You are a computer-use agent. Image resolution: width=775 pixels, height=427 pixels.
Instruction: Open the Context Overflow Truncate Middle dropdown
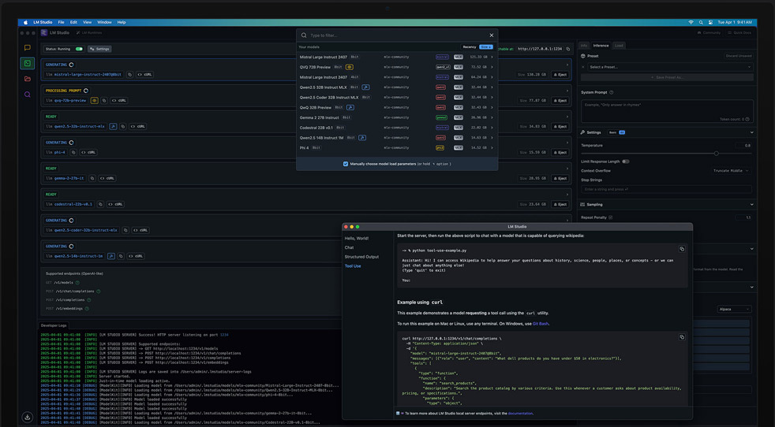pyautogui.click(x=732, y=170)
